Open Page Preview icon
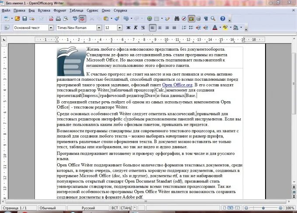The image size is (297, 213). (x=66, y=19)
